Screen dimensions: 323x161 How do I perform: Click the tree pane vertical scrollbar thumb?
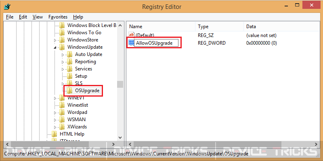pos(120,84)
